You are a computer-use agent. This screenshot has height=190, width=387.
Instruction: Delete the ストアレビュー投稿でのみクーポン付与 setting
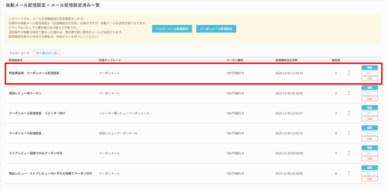370,159
